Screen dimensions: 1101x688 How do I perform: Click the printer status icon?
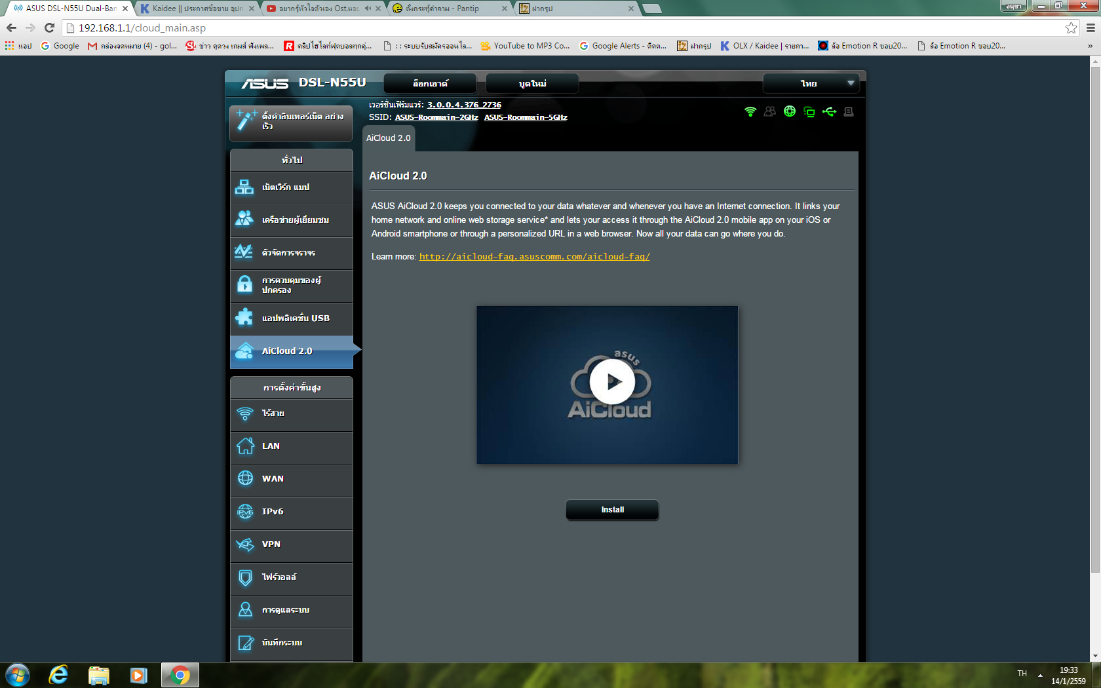tap(849, 111)
